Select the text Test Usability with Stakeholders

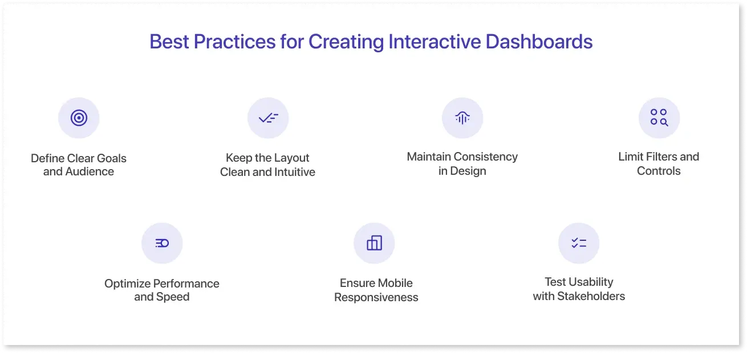pos(579,289)
